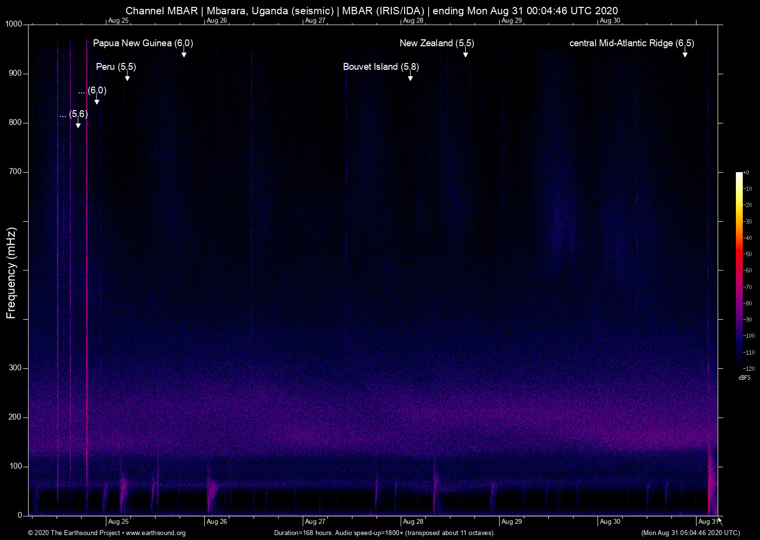Click the arrow below Papua New Guinea (6.0)
Image resolution: width=760 pixels, height=540 pixels.
[x=184, y=53]
